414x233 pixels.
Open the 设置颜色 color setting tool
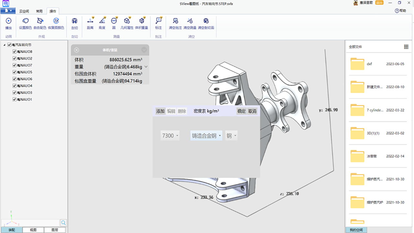(x=26, y=23)
